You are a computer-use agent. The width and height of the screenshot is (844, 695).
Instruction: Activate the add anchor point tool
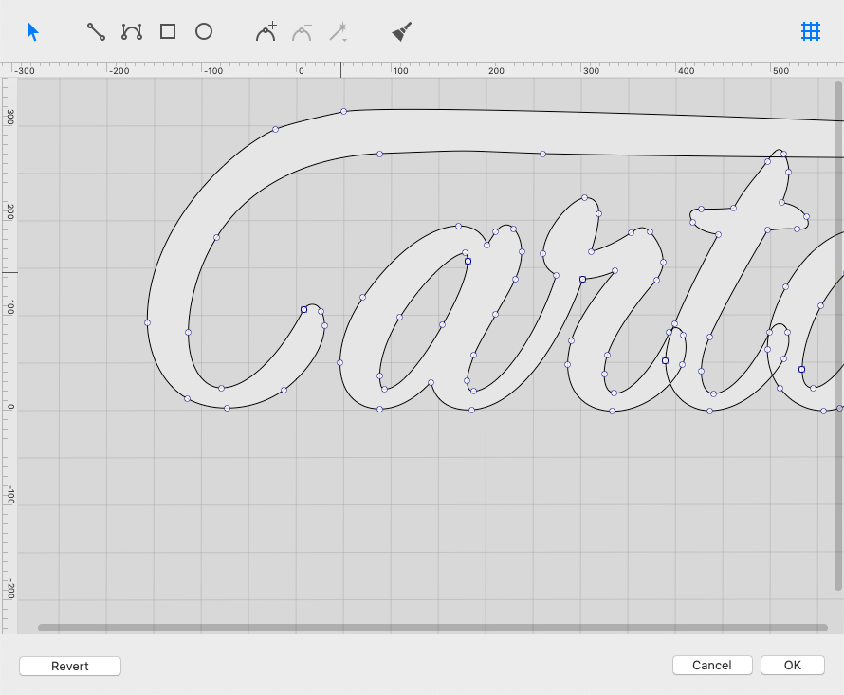[x=266, y=31]
